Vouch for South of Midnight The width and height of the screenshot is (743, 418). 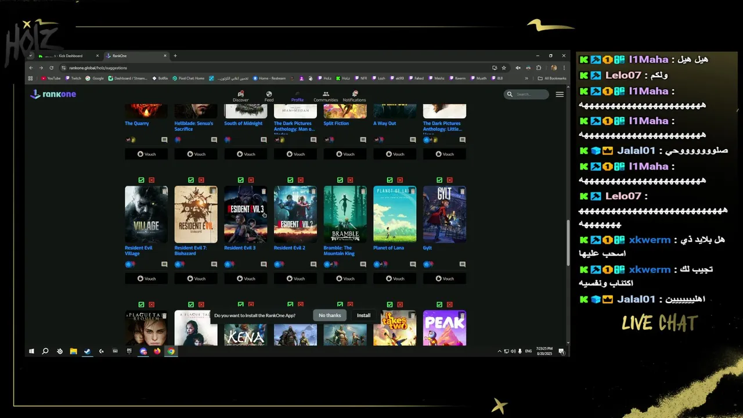(246, 154)
